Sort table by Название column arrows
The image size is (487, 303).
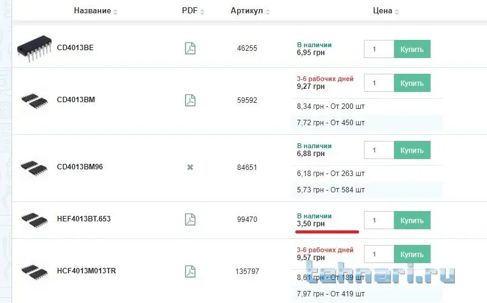click(x=116, y=12)
